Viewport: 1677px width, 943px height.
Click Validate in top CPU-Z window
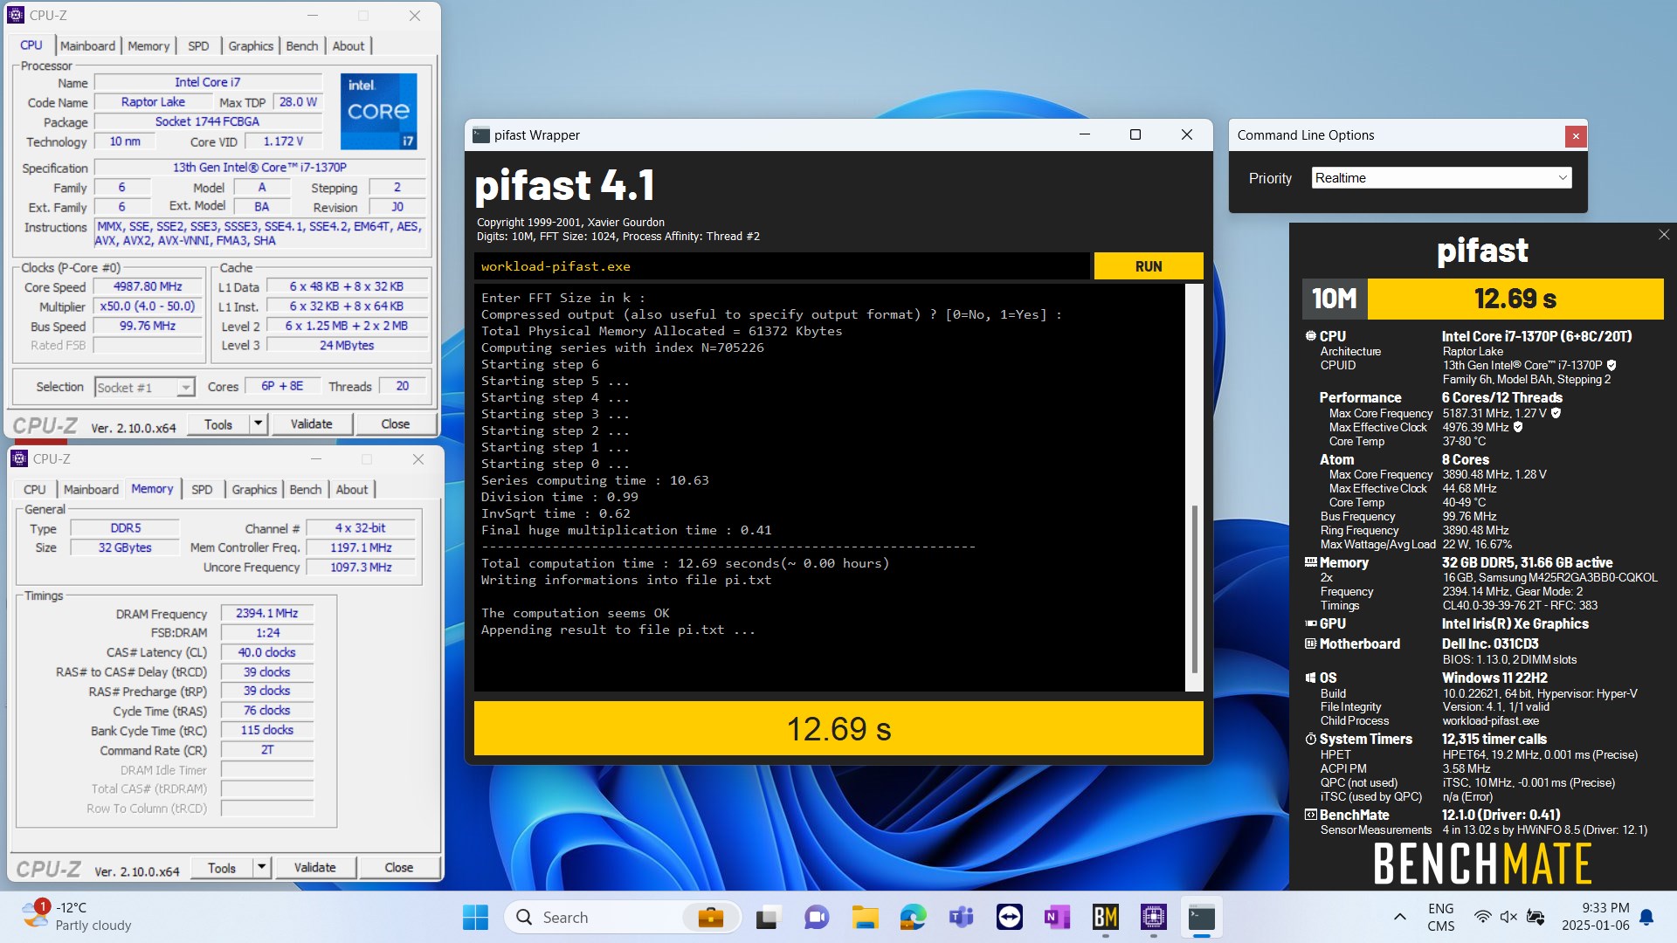click(x=311, y=423)
